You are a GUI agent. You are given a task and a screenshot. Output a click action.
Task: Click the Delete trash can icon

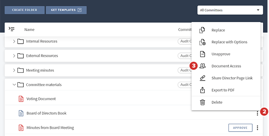tap(202, 102)
